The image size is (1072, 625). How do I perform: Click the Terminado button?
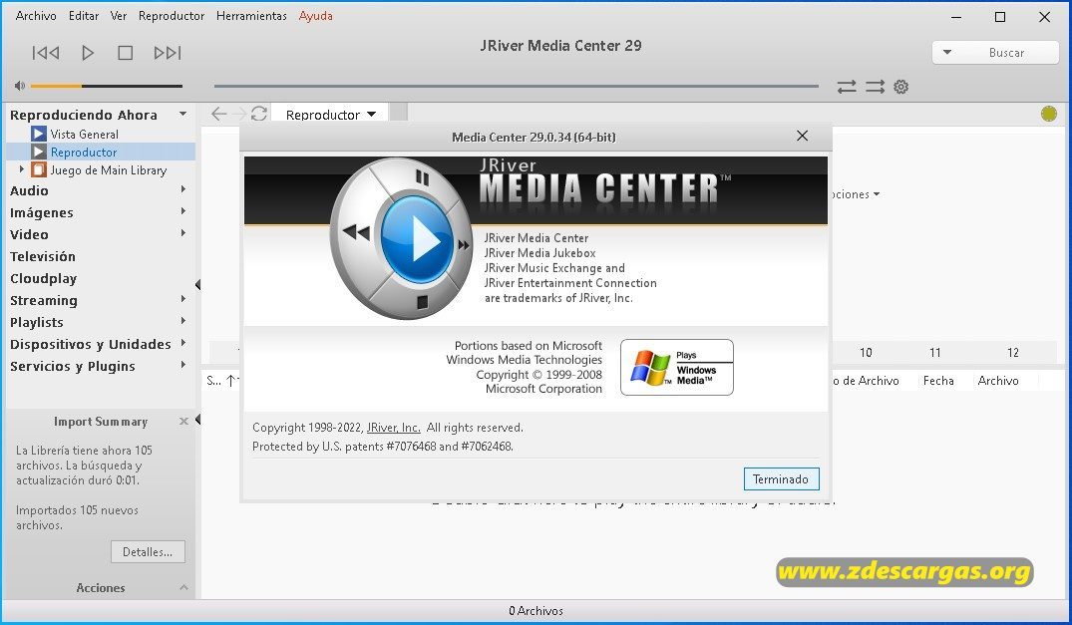click(781, 478)
